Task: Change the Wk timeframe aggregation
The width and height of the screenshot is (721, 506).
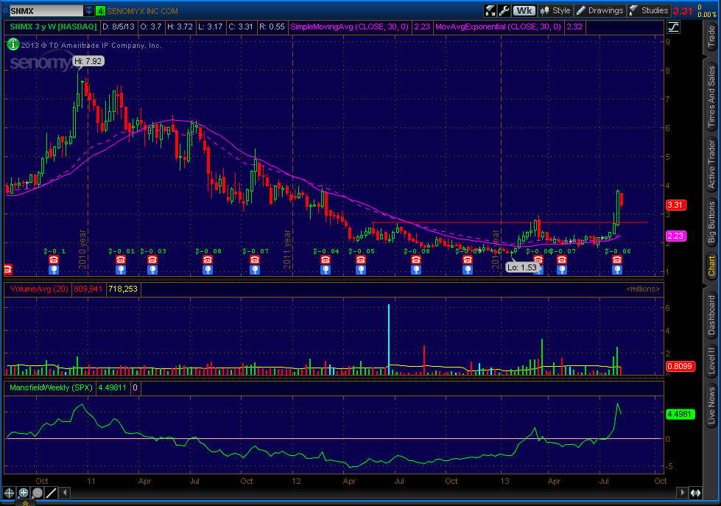Action: pos(524,10)
